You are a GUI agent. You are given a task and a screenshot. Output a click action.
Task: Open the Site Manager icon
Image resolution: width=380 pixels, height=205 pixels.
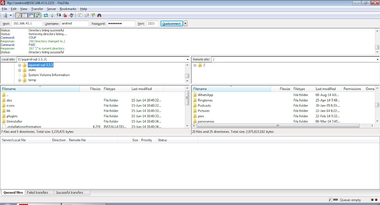pyautogui.click(x=5, y=15)
